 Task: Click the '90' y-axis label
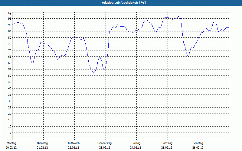click(x=10, y=25)
